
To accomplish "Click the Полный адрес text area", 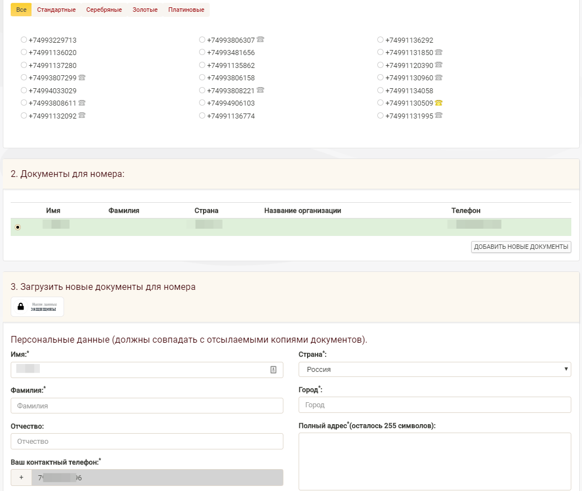I will (x=435, y=461).
